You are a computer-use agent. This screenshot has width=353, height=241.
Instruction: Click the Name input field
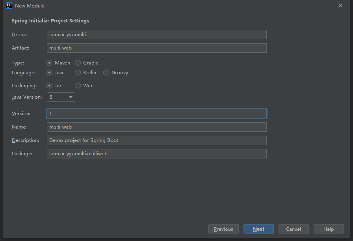point(156,127)
